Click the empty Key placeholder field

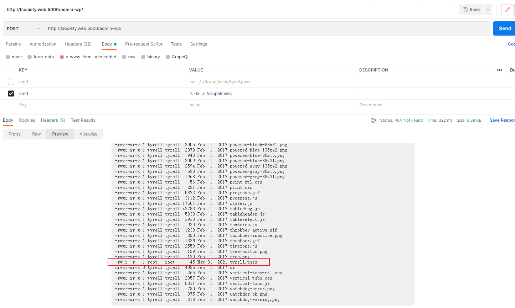point(101,105)
